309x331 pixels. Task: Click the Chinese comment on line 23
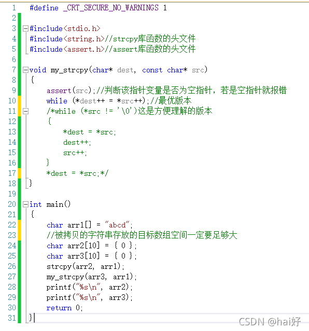point(142,235)
